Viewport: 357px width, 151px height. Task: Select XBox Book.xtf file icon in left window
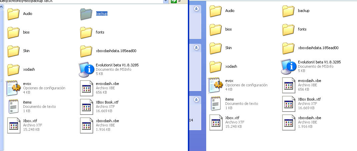(x=86, y=107)
